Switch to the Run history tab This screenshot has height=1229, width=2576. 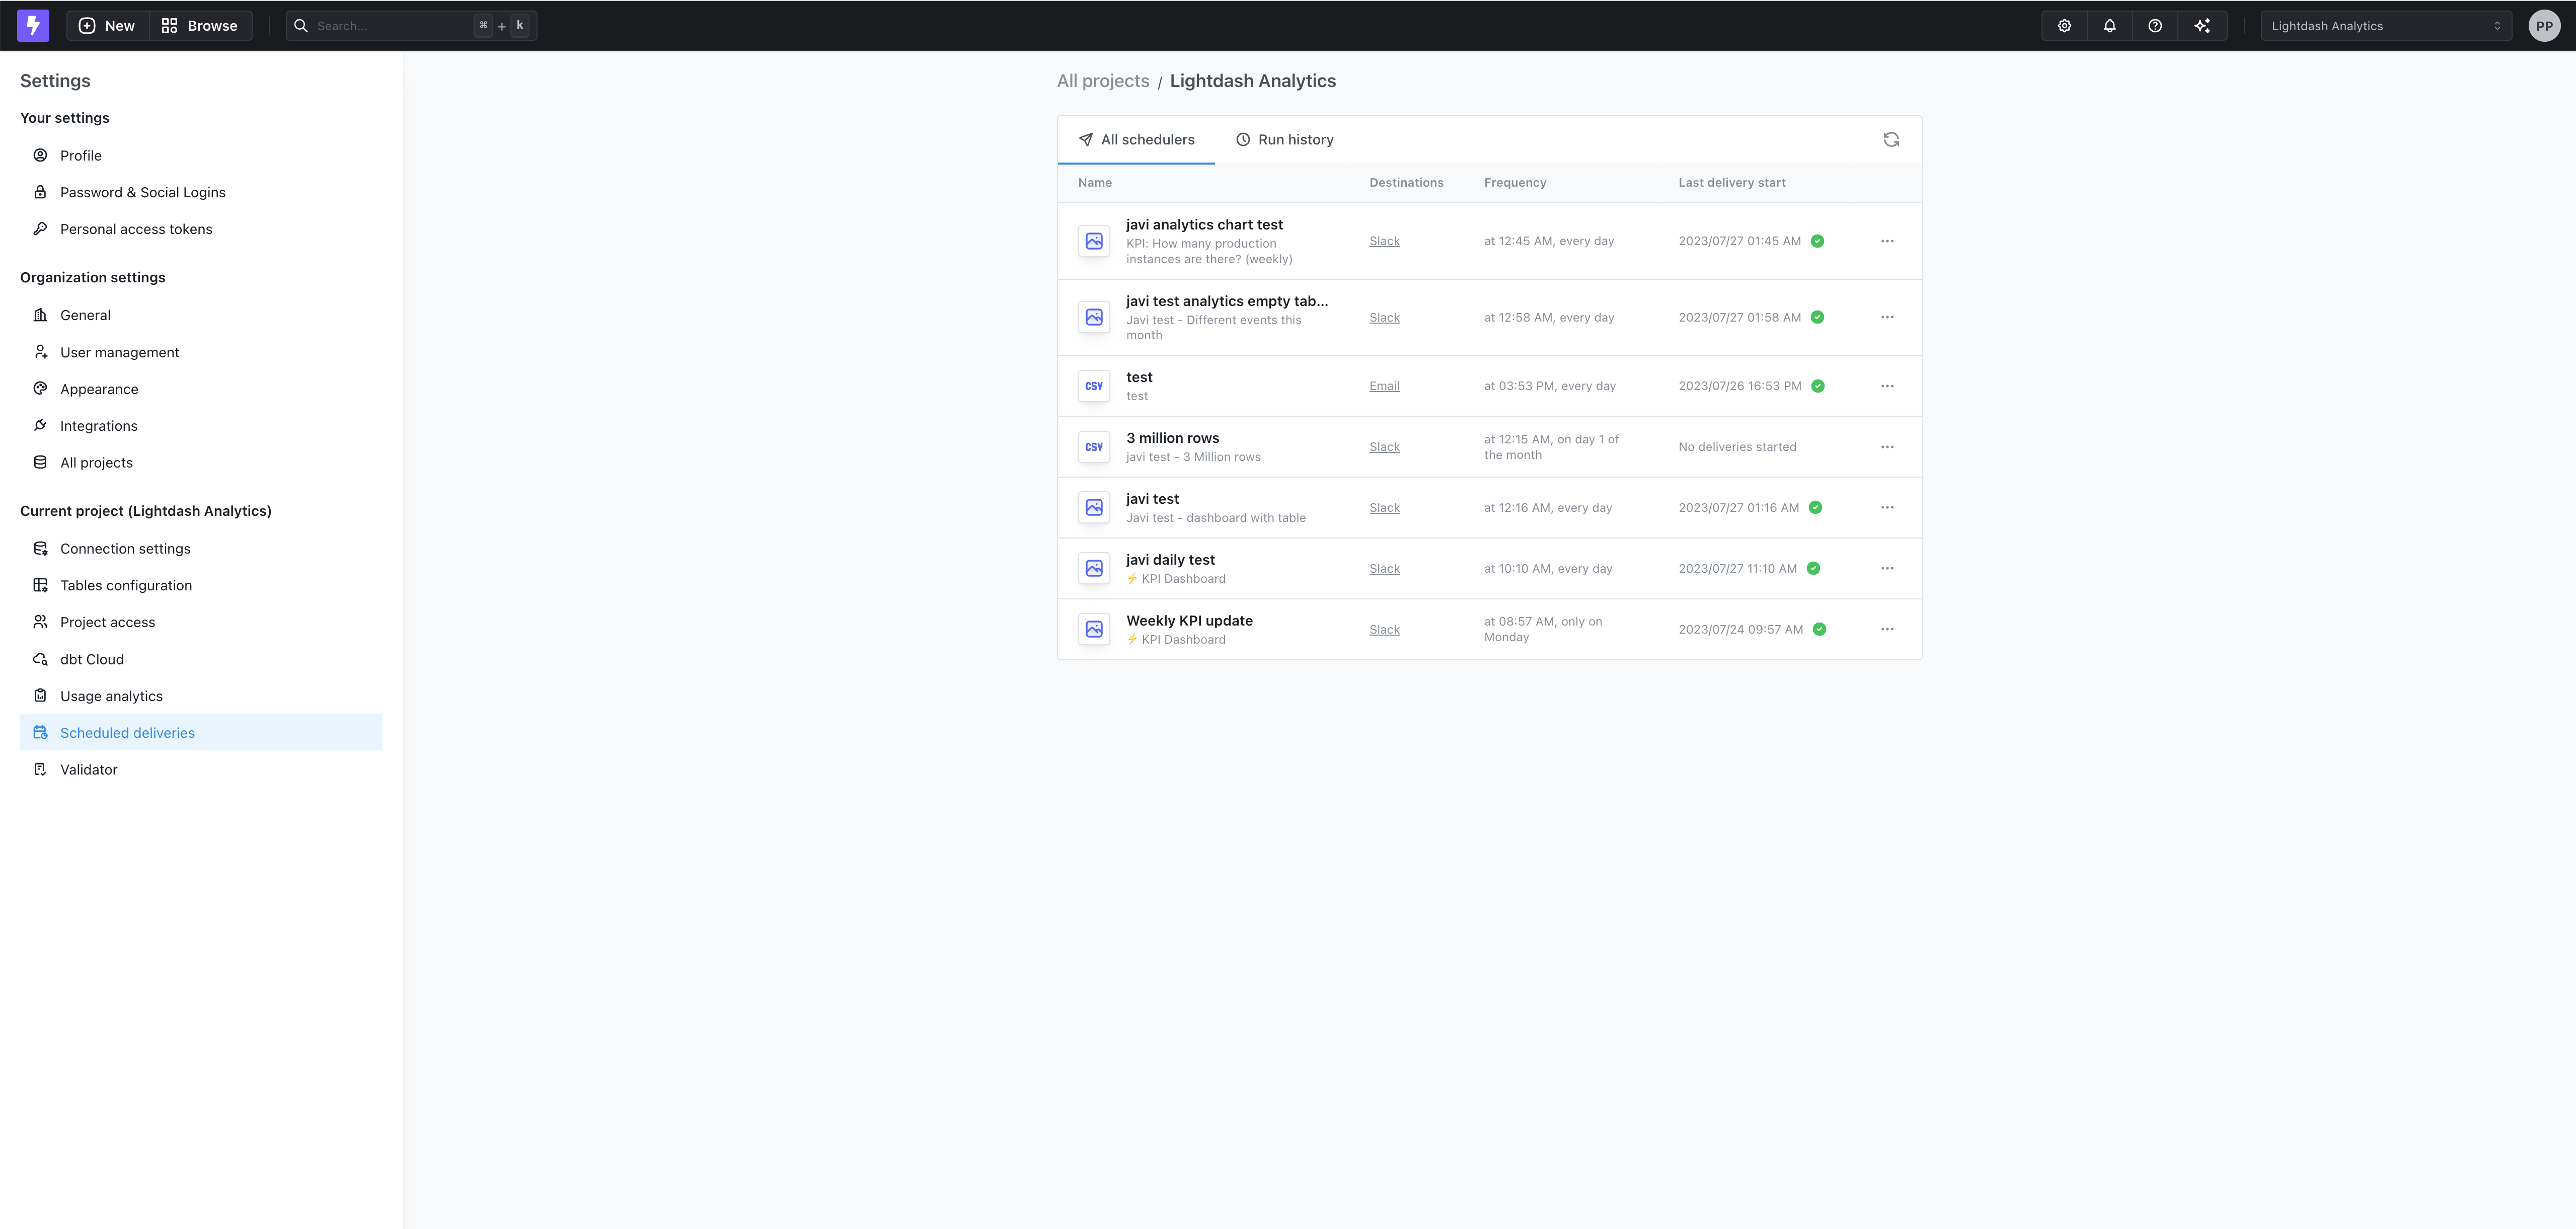[1285, 139]
